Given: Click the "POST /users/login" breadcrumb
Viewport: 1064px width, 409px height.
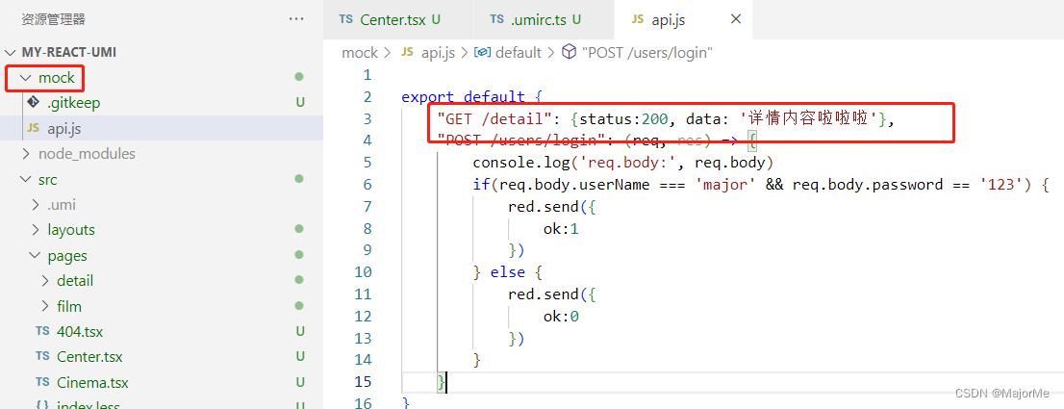Looking at the screenshot, I should [x=639, y=52].
